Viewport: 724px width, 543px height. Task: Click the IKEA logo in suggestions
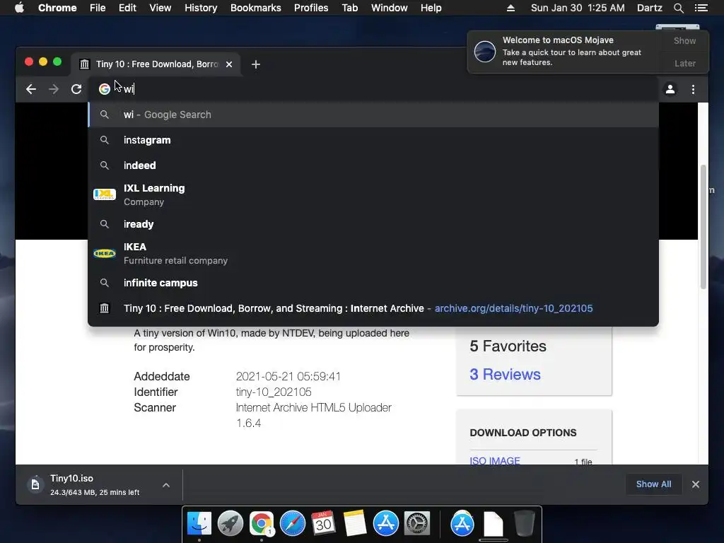coord(105,253)
